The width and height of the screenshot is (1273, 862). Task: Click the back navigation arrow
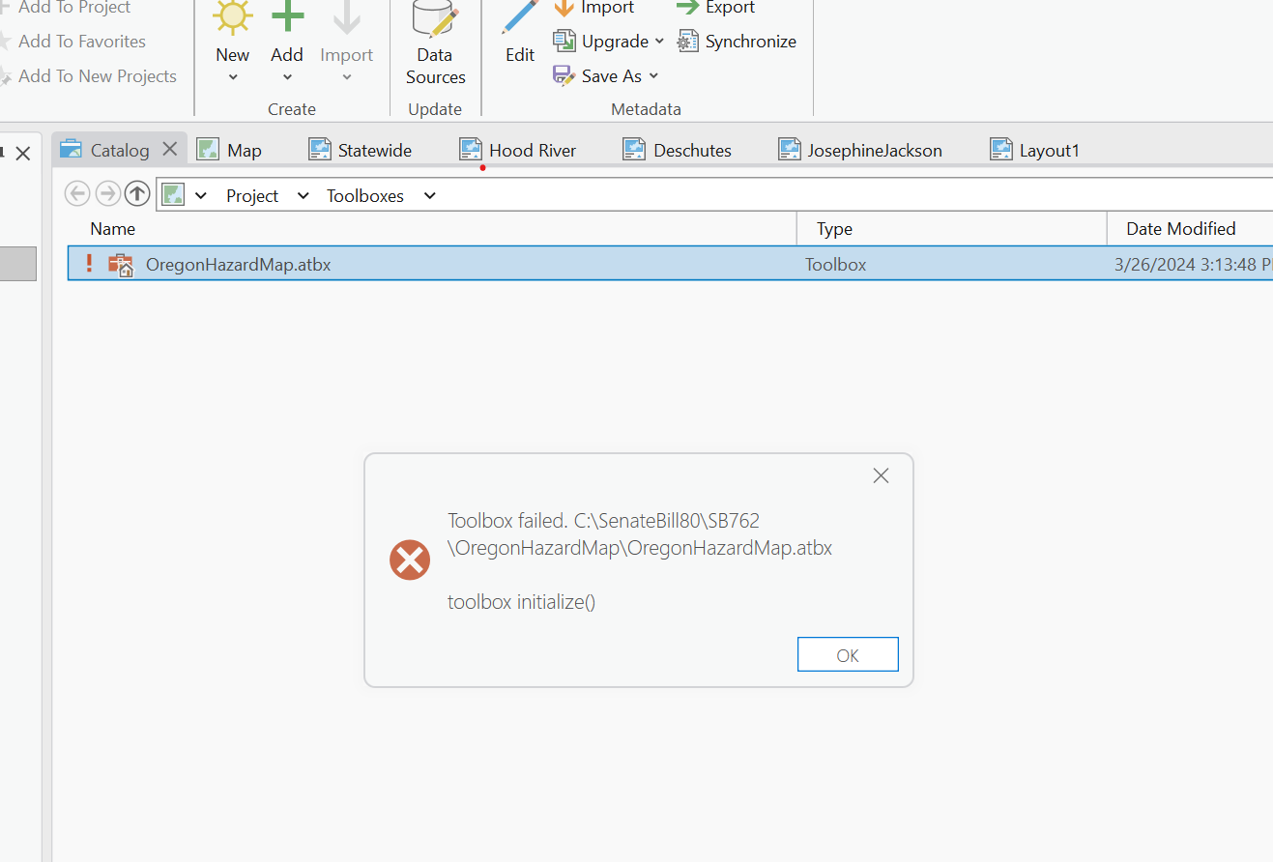pos(77,193)
